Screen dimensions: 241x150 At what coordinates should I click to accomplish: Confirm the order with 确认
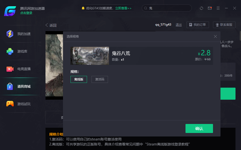point(199,128)
